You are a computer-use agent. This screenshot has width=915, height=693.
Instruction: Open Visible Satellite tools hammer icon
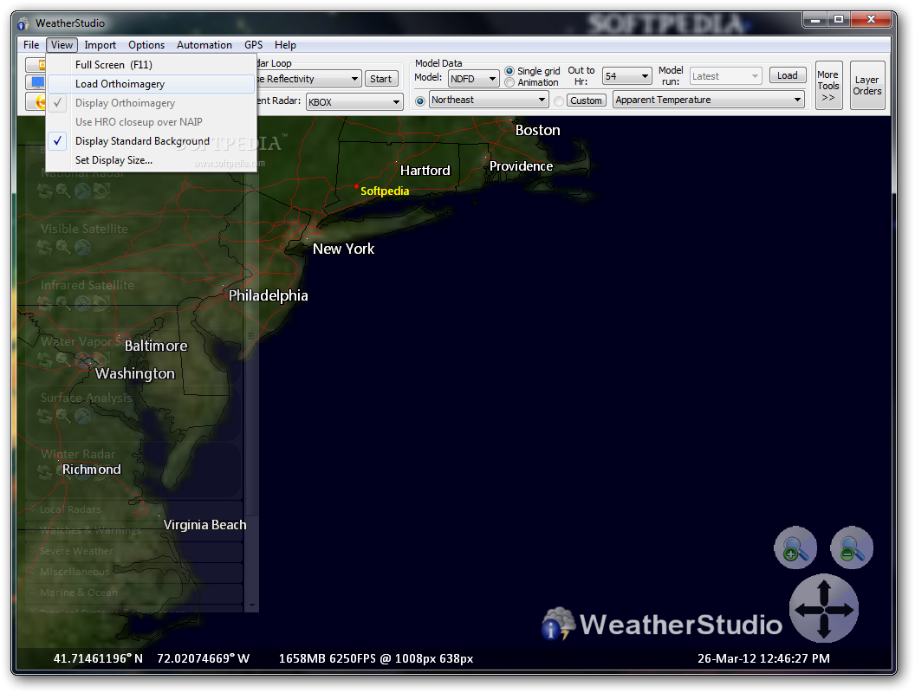82,248
